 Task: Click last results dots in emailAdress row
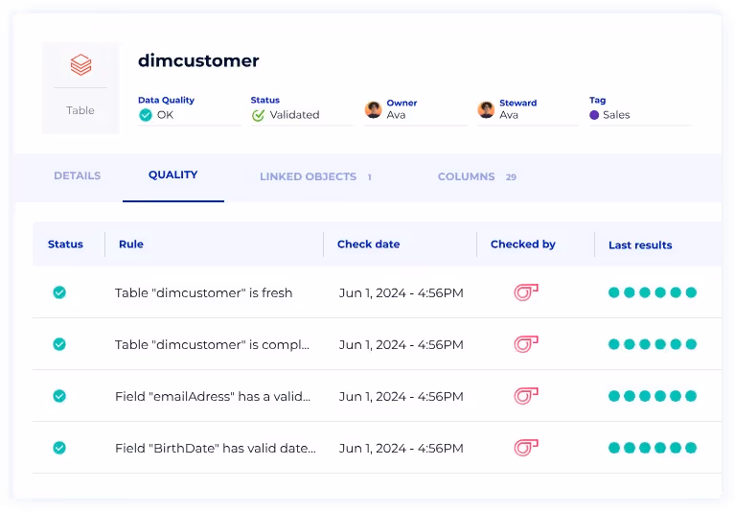(653, 396)
